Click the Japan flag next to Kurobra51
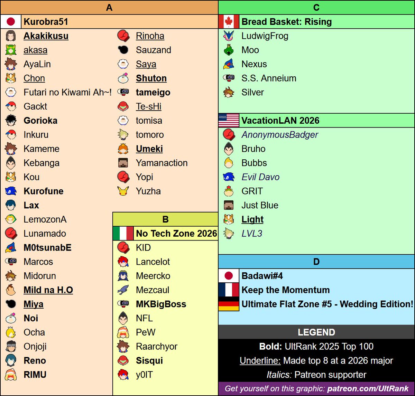Viewport: 415px width, 396px height. (11, 21)
